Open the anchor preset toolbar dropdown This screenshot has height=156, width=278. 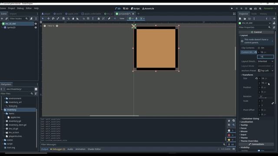coord(131,19)
